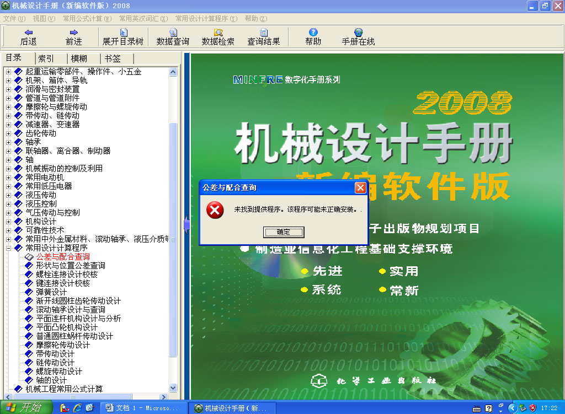Click the book icon beside 液压控制
565x414 pixels.
point(18,204)
